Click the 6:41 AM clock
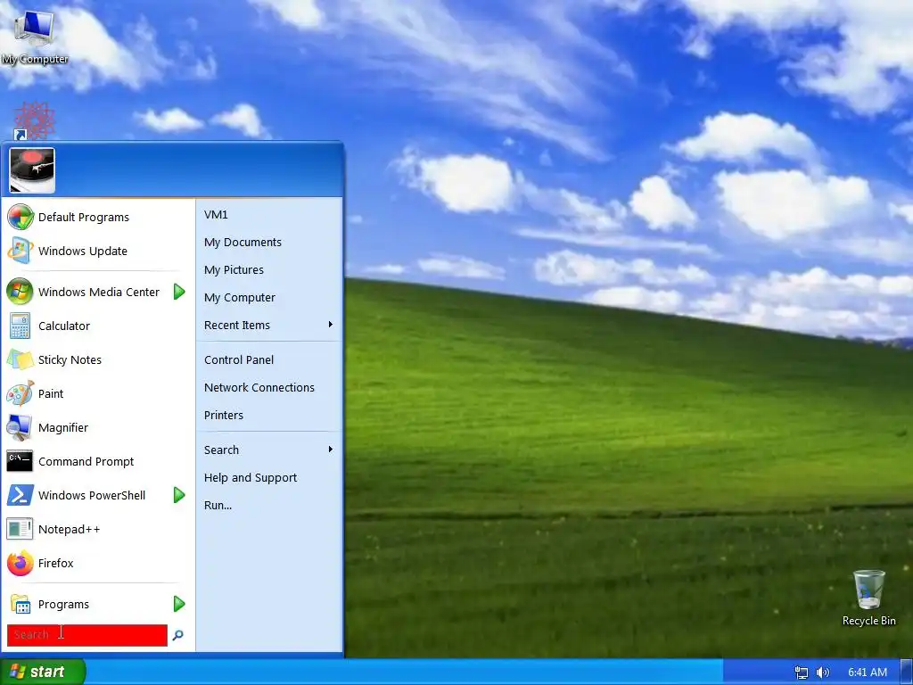The width and height of the screenshot is (913, 685). (x=868, y=673)
